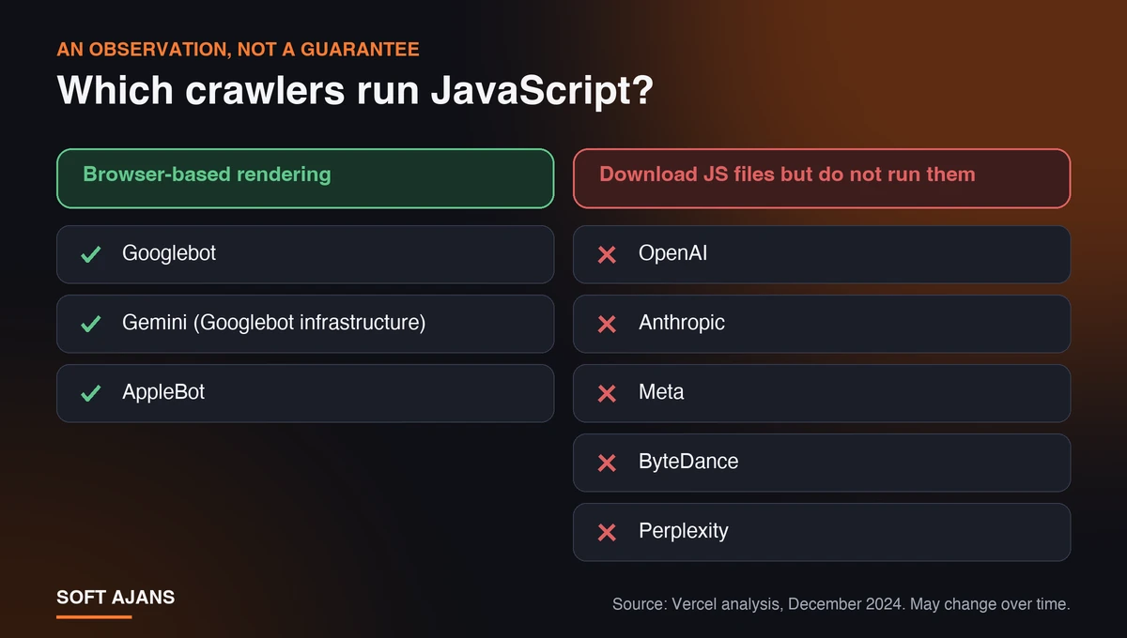Screen dimensions: 1127x638
Task: Click the red X beside Perplexity
Action: [607, 532]
